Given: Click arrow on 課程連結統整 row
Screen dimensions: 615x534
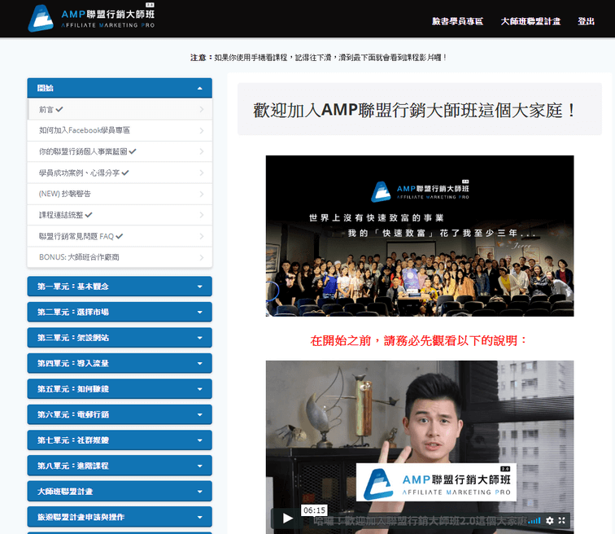Looking at the screenshot, I should pyautogui.click(x=202, y=215).
